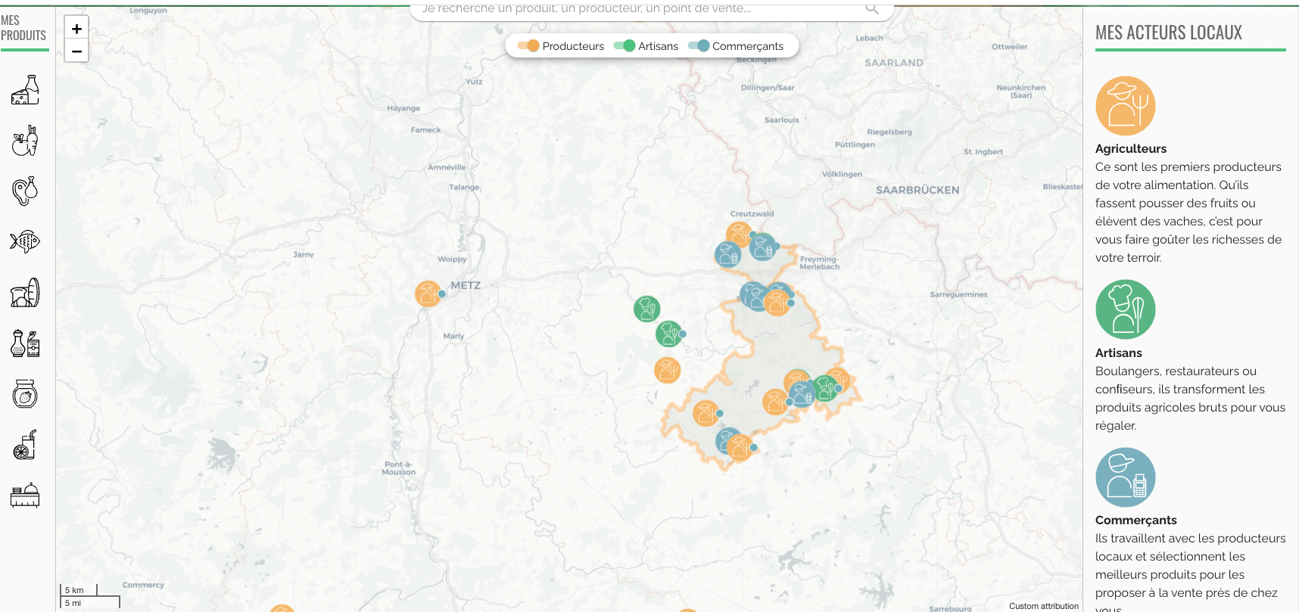1299x612 pixels.
Task: Click the Commercy town label
Action: [x=143, y=585]
